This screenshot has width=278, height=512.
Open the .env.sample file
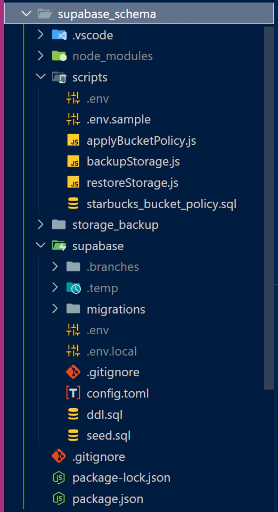[x=119, y=120]
